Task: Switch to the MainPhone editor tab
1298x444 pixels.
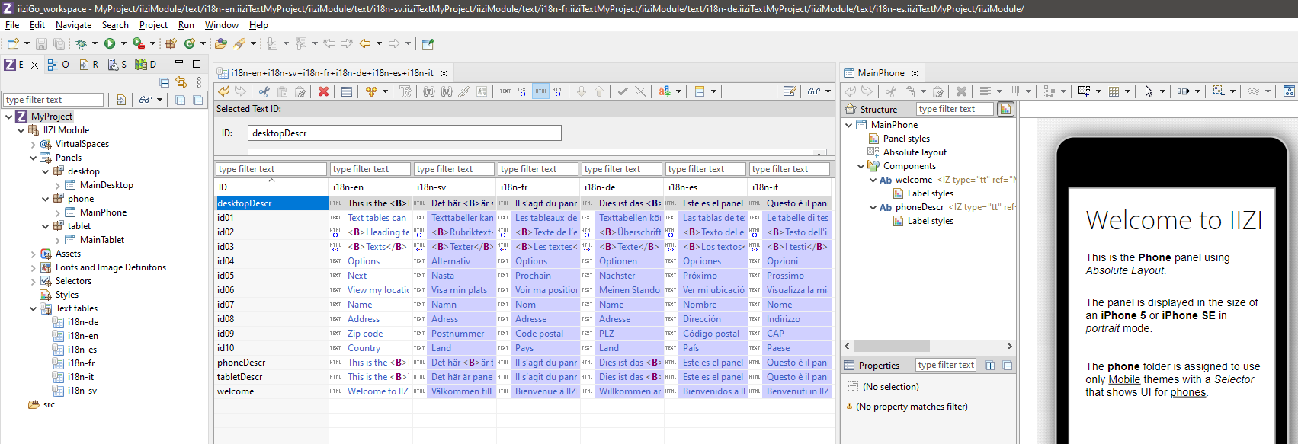Action: [880, 73]
